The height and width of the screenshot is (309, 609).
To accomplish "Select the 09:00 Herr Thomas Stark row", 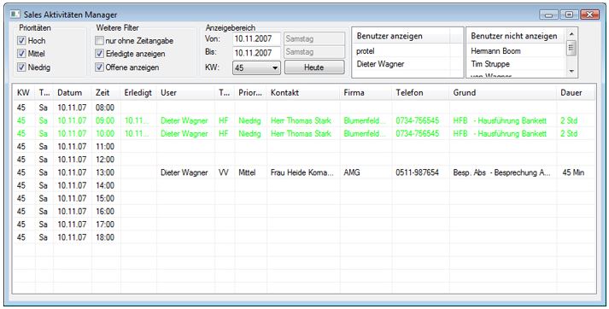I will pos(304,120).
